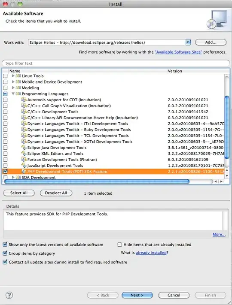Image resolution: width=232 pixels, height=305 pixels.
Task: Expand the Linux Tools category
Action: coord(13,76)
